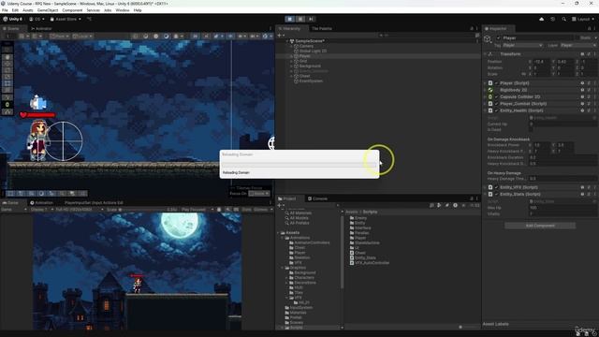Expand the Grid object in Hierarchy
599x337 pixels.
click(x=291, y=61)
